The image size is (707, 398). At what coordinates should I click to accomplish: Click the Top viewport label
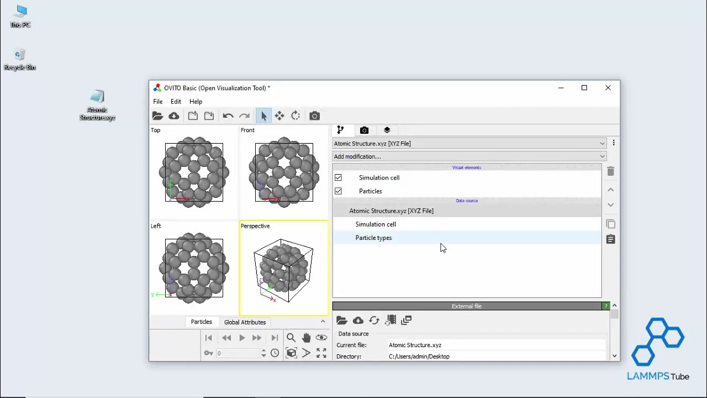156,130
